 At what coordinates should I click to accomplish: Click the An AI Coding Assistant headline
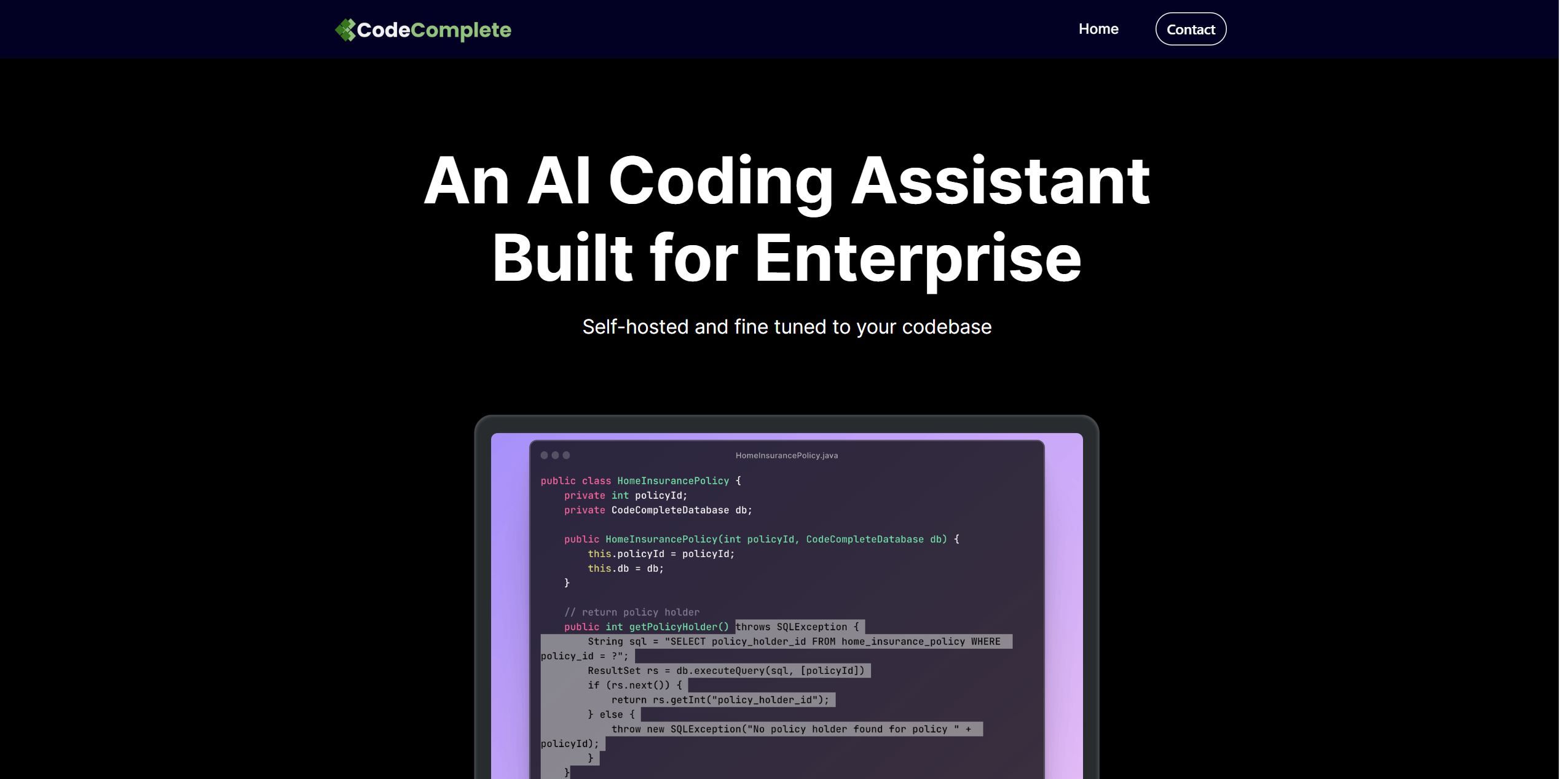pyautogui.click(x=787, y=218)
